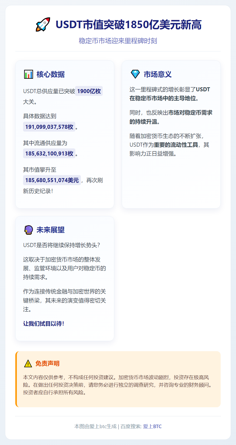Screen dimensions: 236x445
Task: Select the 市场意义 section heading
Action: coord(158,74)
